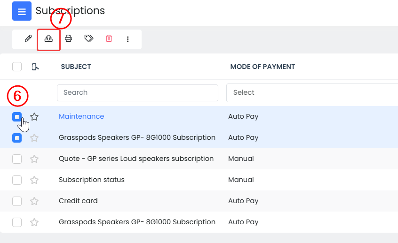This screenshot has width=398, height=243.
Task: Open the three-dot more options menu
Action: click(128, 39)
